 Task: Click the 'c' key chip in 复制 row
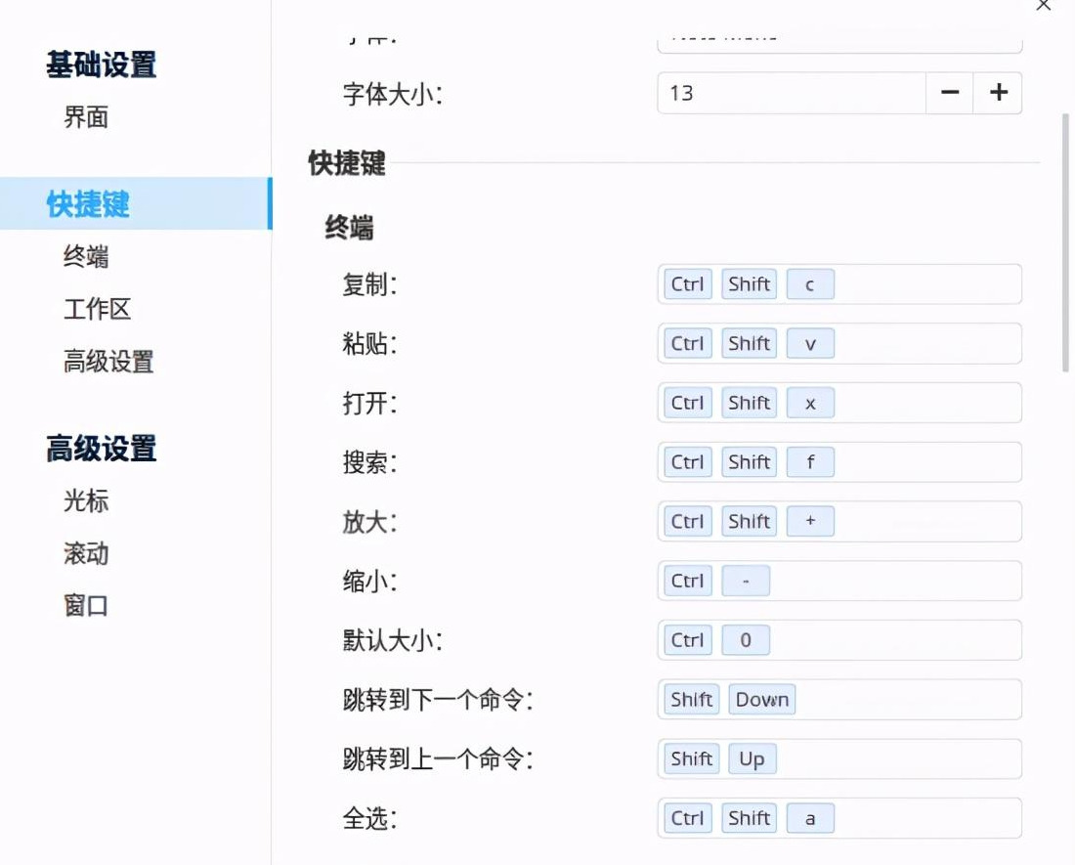(x=810, y=284)
